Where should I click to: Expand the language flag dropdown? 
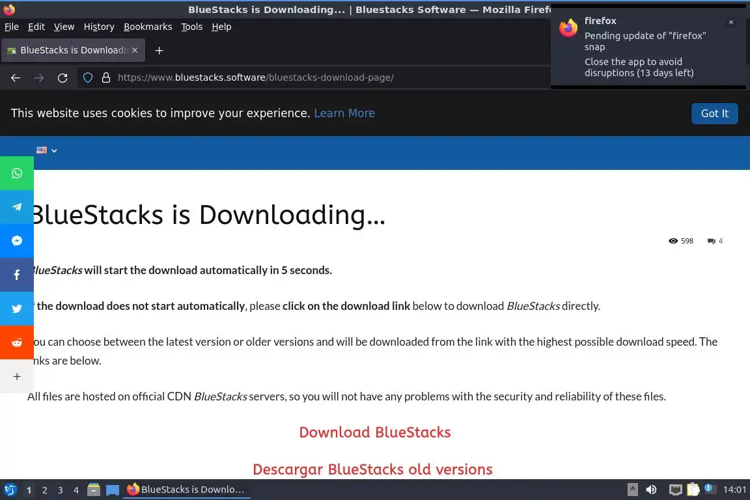(47, 150)
